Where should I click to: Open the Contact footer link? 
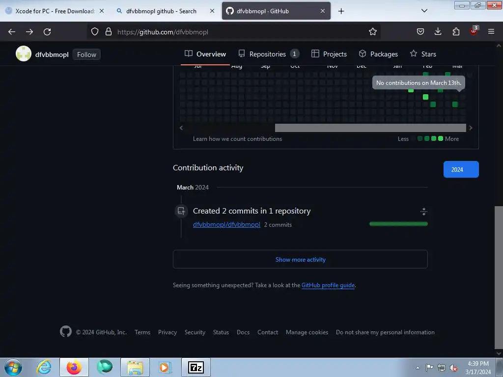pyautogui.click(x=268, y=332)
